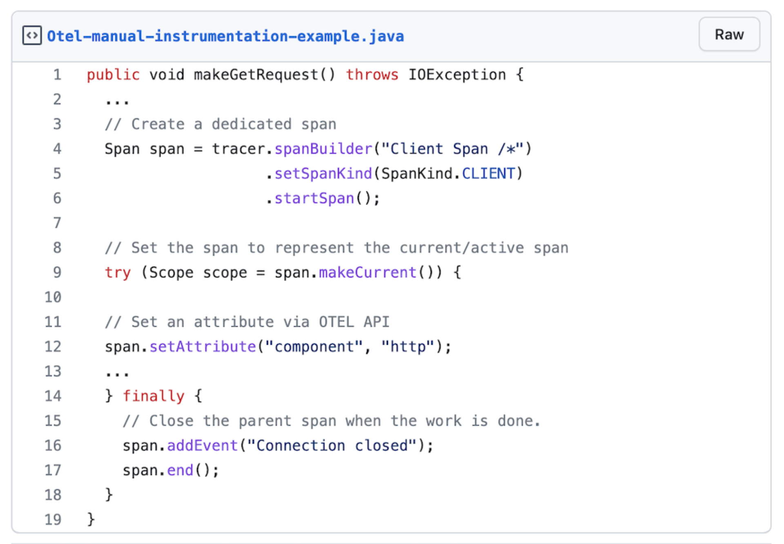
Task: Click the Raw button
Action: [x=729, y=35]
